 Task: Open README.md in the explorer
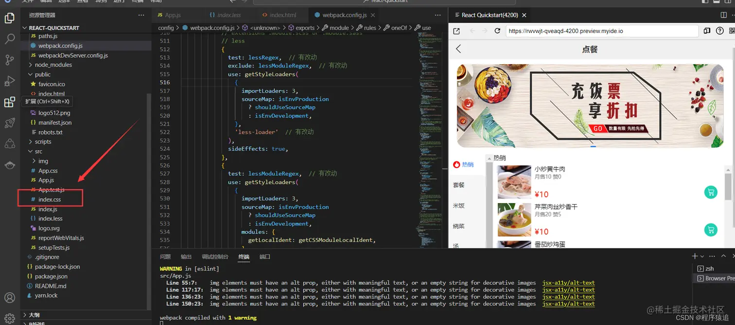pos(86,286)
